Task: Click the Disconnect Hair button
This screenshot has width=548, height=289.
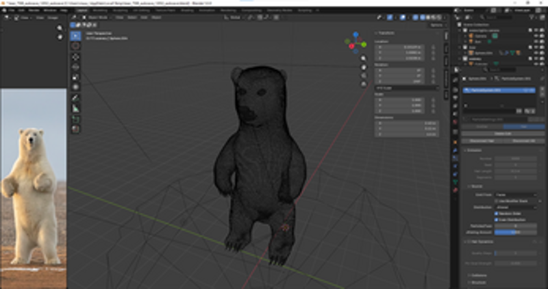Action: (x=482, y=141)
